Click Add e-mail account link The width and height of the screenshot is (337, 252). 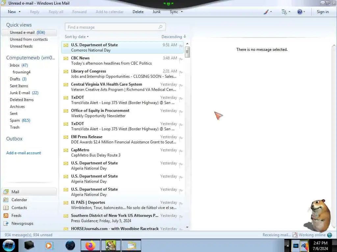24,153
